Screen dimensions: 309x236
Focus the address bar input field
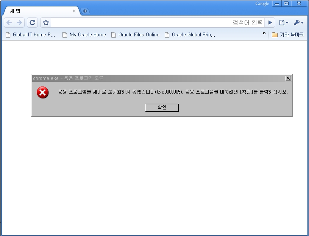click(158, 23)
